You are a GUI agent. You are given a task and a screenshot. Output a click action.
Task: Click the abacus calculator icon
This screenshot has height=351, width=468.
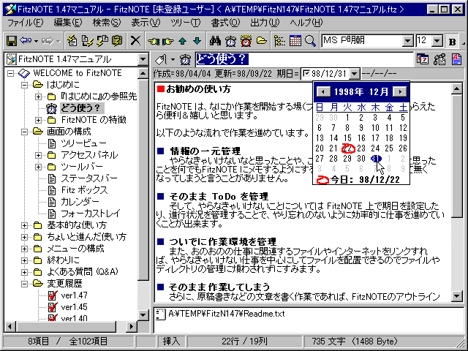point(439,59)
